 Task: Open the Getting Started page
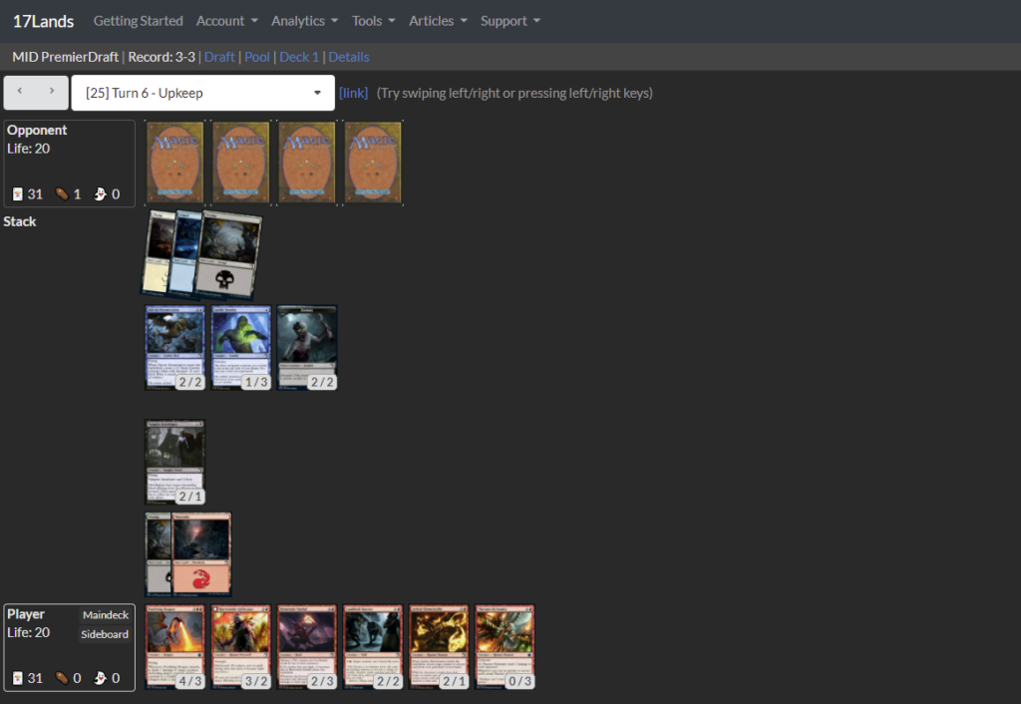coord(138,21)
